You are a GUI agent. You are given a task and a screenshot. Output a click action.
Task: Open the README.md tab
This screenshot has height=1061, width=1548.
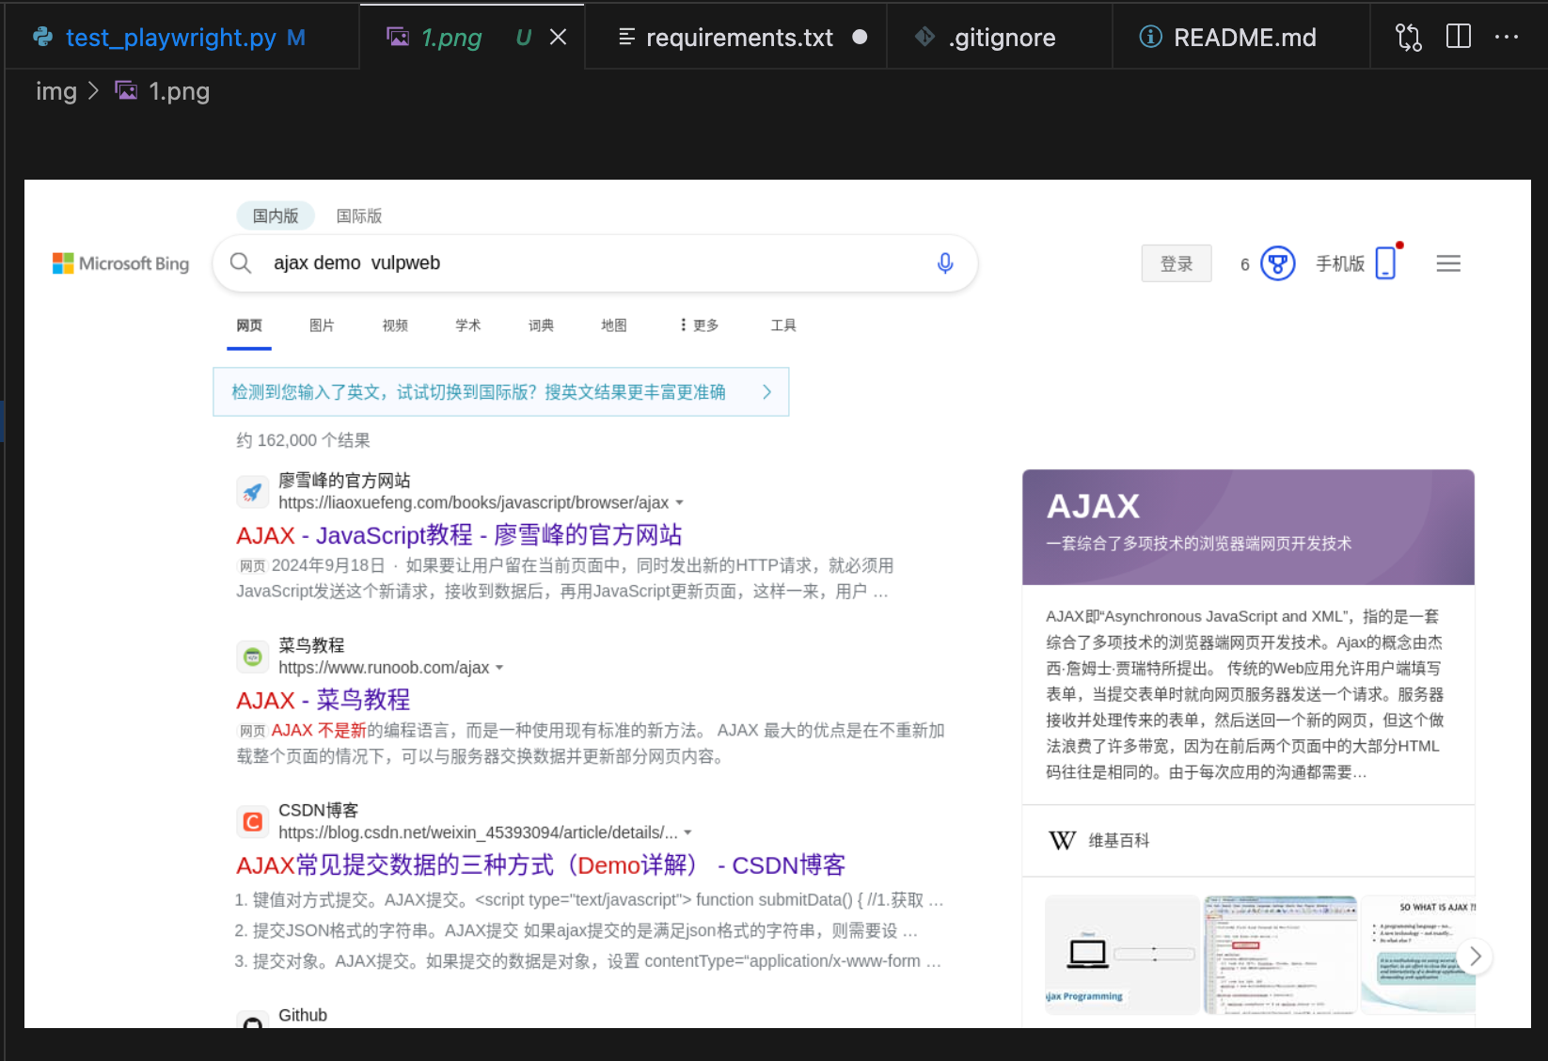[x=1241, y=37]
